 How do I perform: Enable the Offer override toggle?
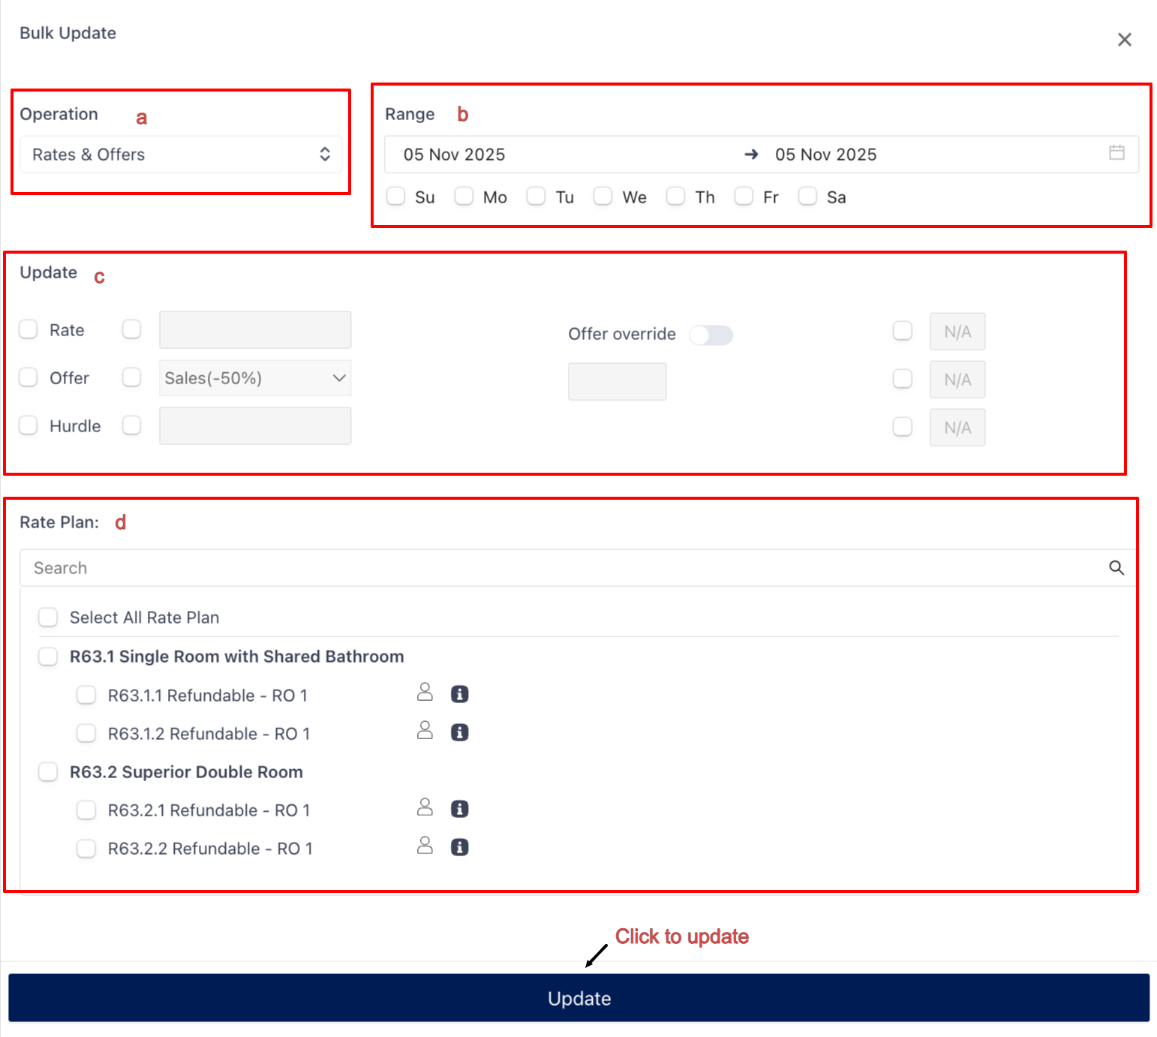pos(711,335)
